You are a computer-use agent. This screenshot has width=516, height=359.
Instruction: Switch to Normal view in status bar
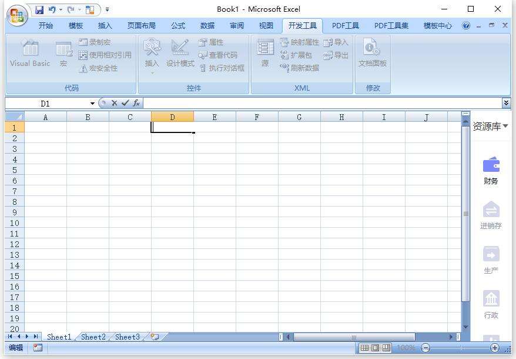click(364, 348)
